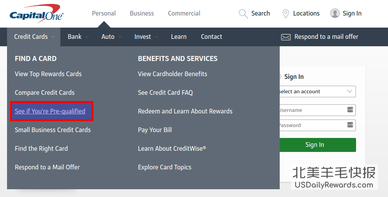Switch to the Business tab
This screenshot has width=388, height=197.
pos(142,14)
